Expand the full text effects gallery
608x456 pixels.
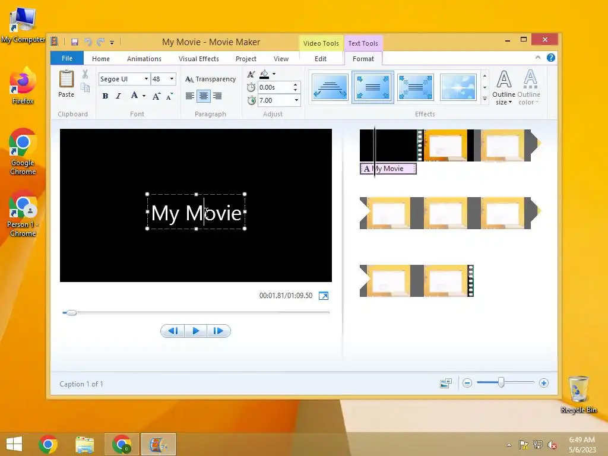(x=484, y=99)
